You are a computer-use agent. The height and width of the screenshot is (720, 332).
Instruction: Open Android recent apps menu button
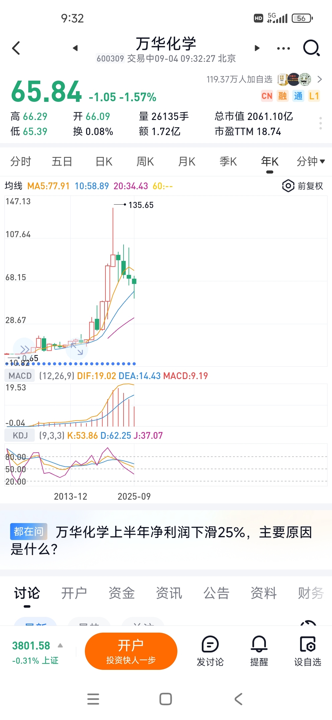93,699
